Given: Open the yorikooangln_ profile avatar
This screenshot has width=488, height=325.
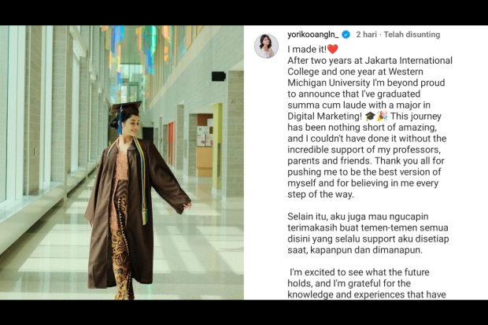Looking at the screenshot, I should 266,46.
